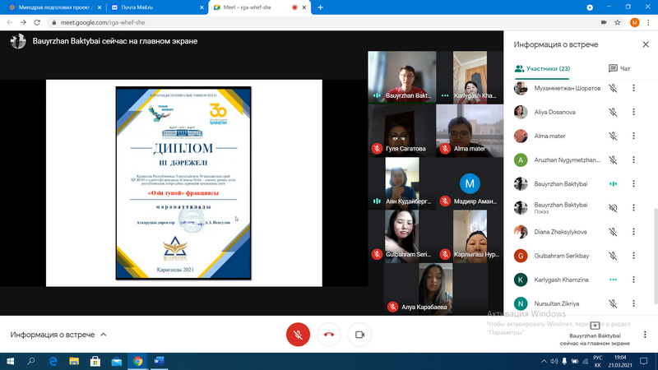Viewport: 658px width, 370px height.
Task: Open Windows taskbar search
Action: click(x=31, y=361)
